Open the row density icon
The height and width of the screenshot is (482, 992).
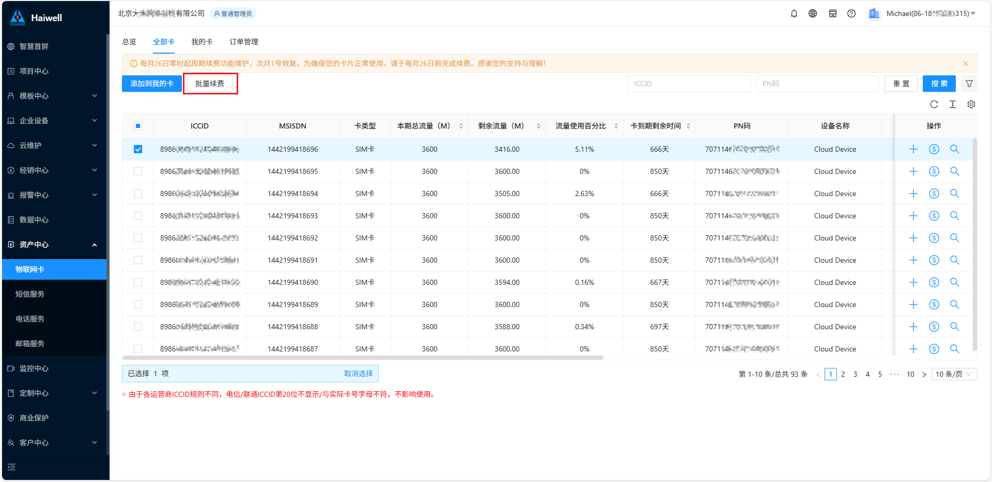pyautogui.click(x=953, y=104)
